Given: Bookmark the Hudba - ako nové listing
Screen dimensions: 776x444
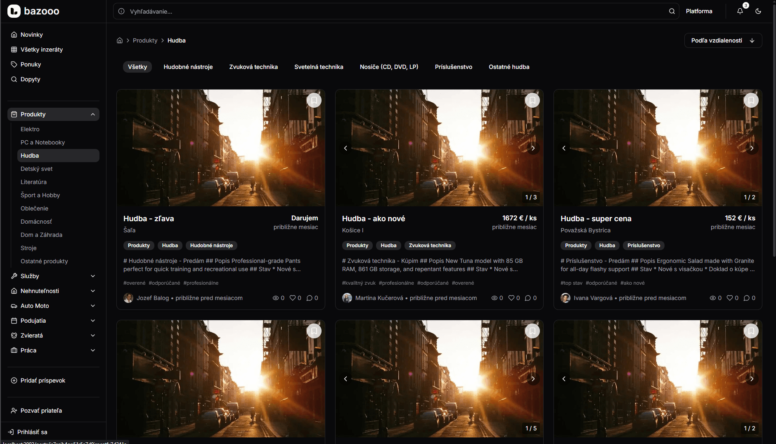Looking at the screenshot, I should coord(532,100).
